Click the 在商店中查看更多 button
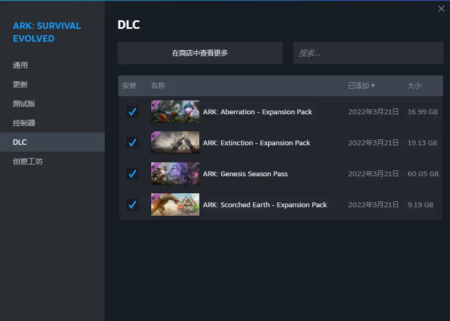The image size is (450, 321). click(200, 53)
